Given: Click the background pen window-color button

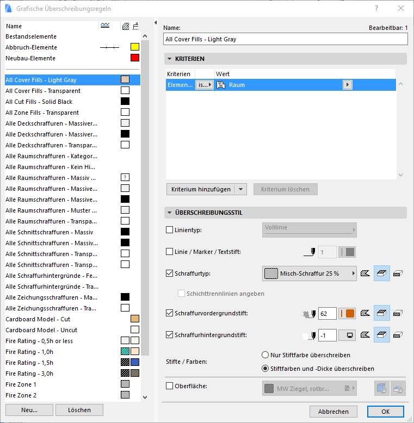Looking at the screenshot, I should click(x=347, y=335).
